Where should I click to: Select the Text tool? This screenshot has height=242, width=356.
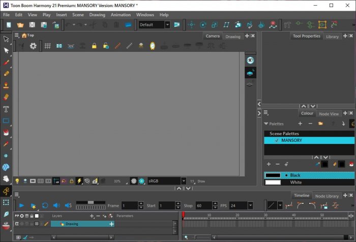[6, 109]
